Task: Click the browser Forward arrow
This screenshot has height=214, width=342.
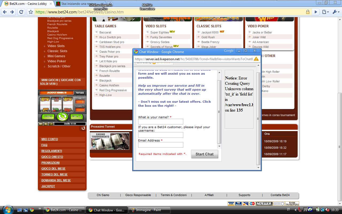Action: tap(12, 12)
